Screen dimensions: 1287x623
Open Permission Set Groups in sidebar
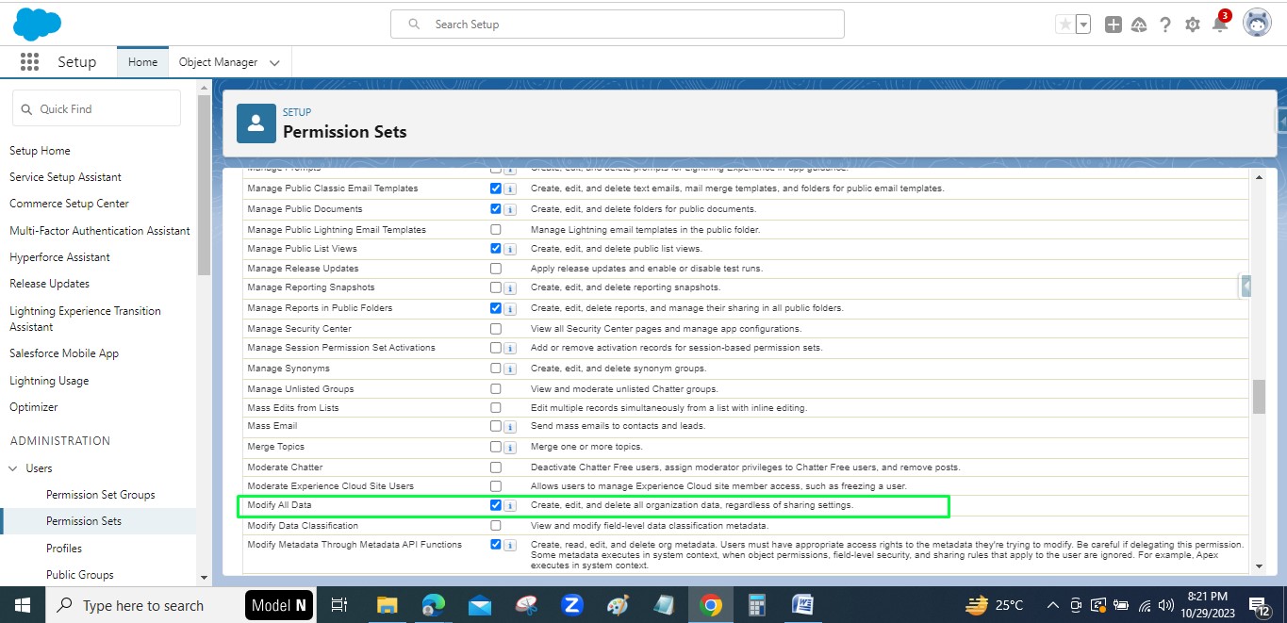pos(101,495)
